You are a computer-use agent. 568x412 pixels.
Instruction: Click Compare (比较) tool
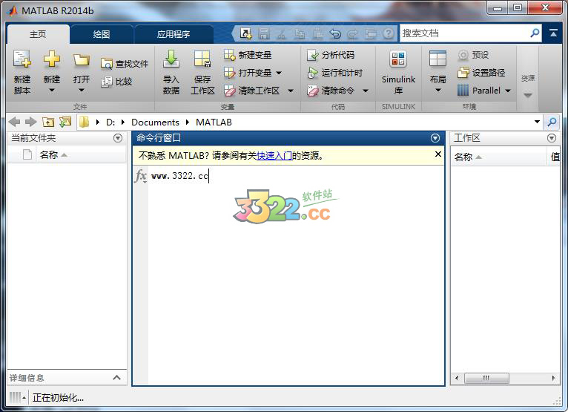(116, 82)
